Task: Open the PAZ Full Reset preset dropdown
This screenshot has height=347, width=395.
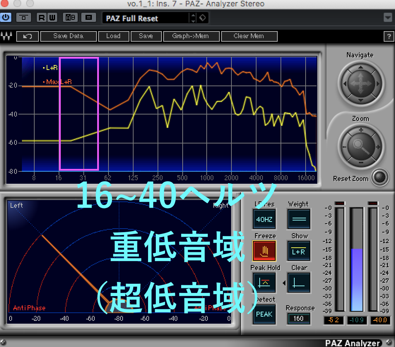Action: coord(146,18)
